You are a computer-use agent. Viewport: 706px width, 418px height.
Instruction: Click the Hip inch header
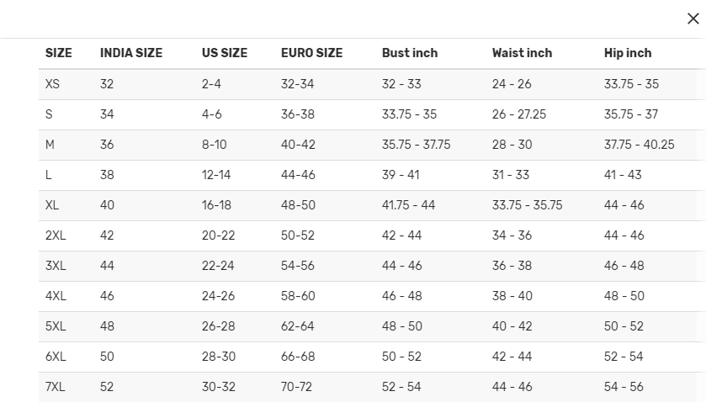coord(628,53)
